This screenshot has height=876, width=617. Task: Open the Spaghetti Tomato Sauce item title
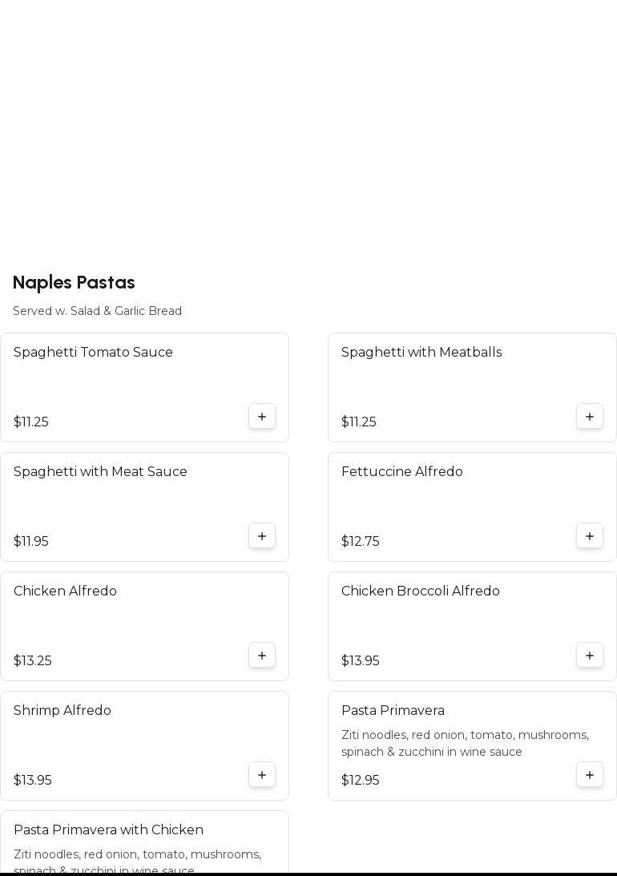(93, 353)
